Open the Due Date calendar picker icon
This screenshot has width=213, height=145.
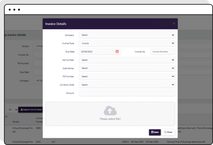tap(117, 52)
